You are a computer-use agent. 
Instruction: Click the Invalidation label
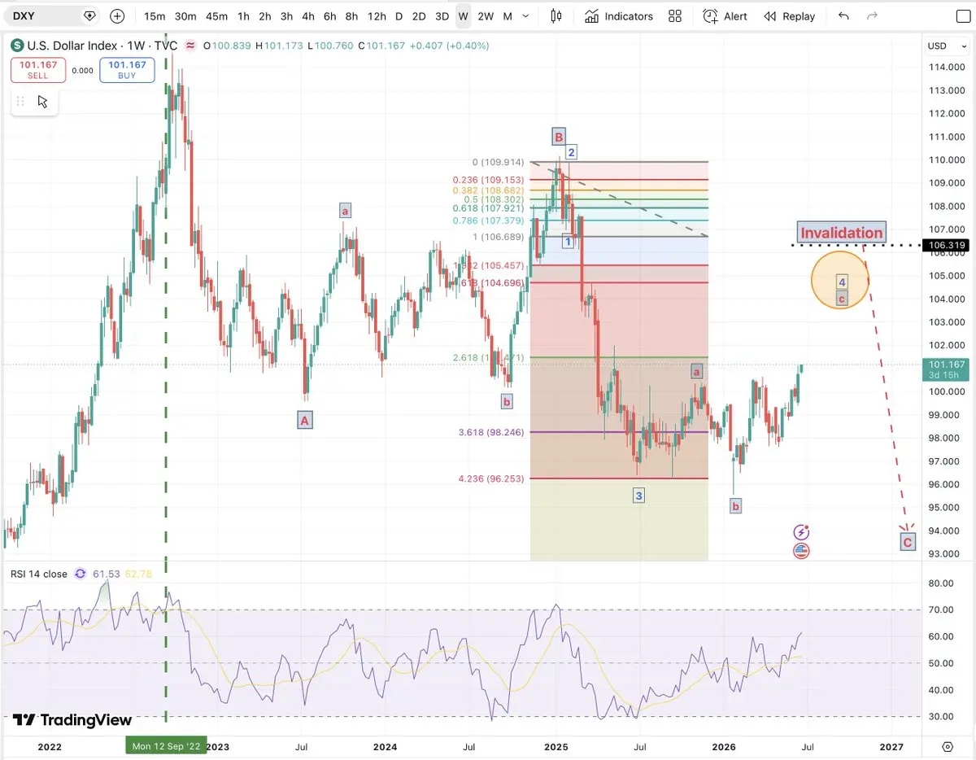tap(841, 233)
